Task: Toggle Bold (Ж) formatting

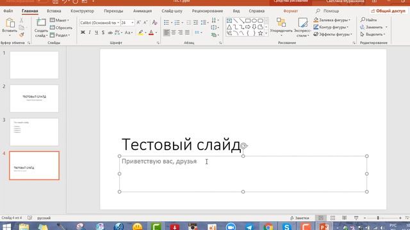Action: [83, 33]
